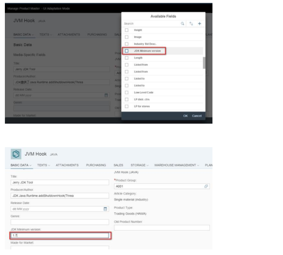Check the JDK Minimum version checkbox
This screenshot has height=255, width=283.
pyautogui.click(x=126, y=51)
